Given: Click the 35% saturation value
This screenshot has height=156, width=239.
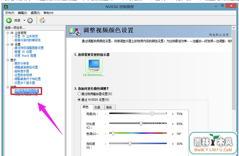Looking at the screenshot, I should pyautogui.click(x=179, y=144).
